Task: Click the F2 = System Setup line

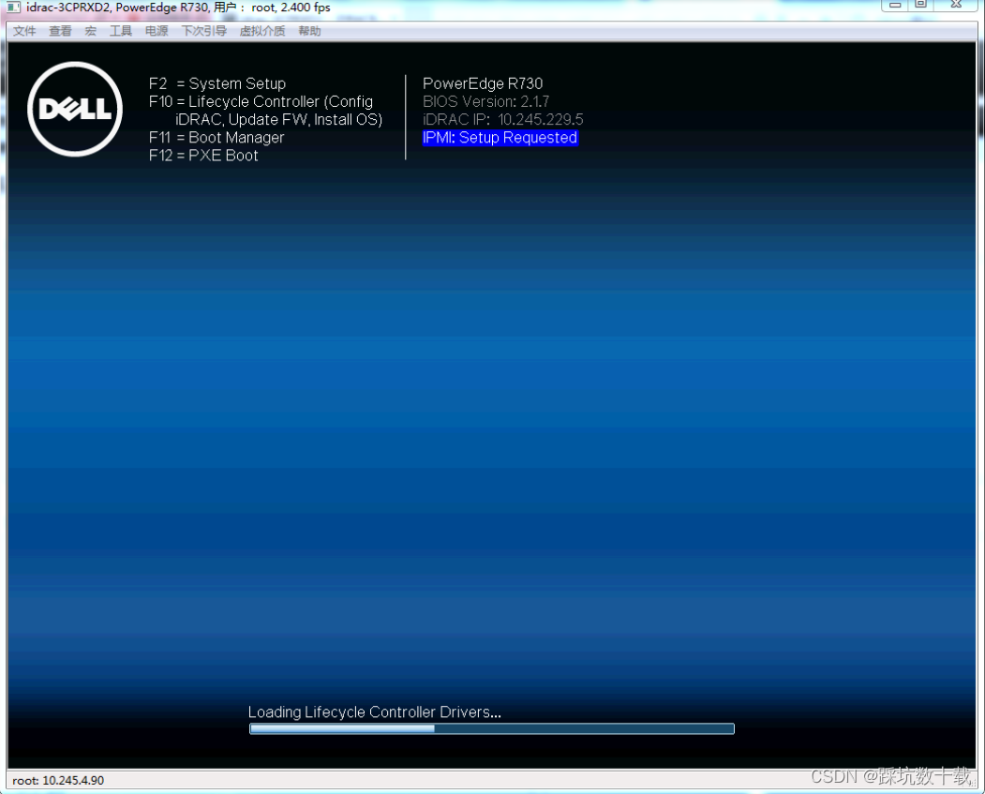Action: point(217,83)
